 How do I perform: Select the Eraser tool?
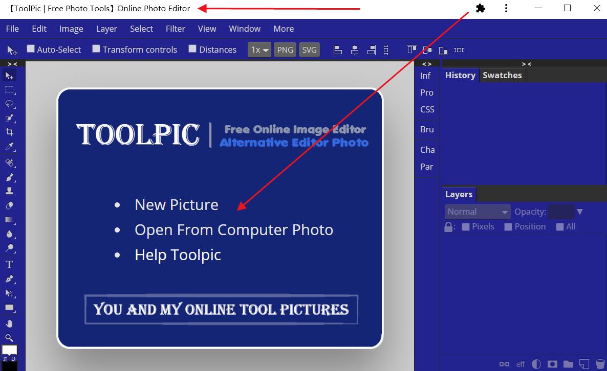[9, 205]
